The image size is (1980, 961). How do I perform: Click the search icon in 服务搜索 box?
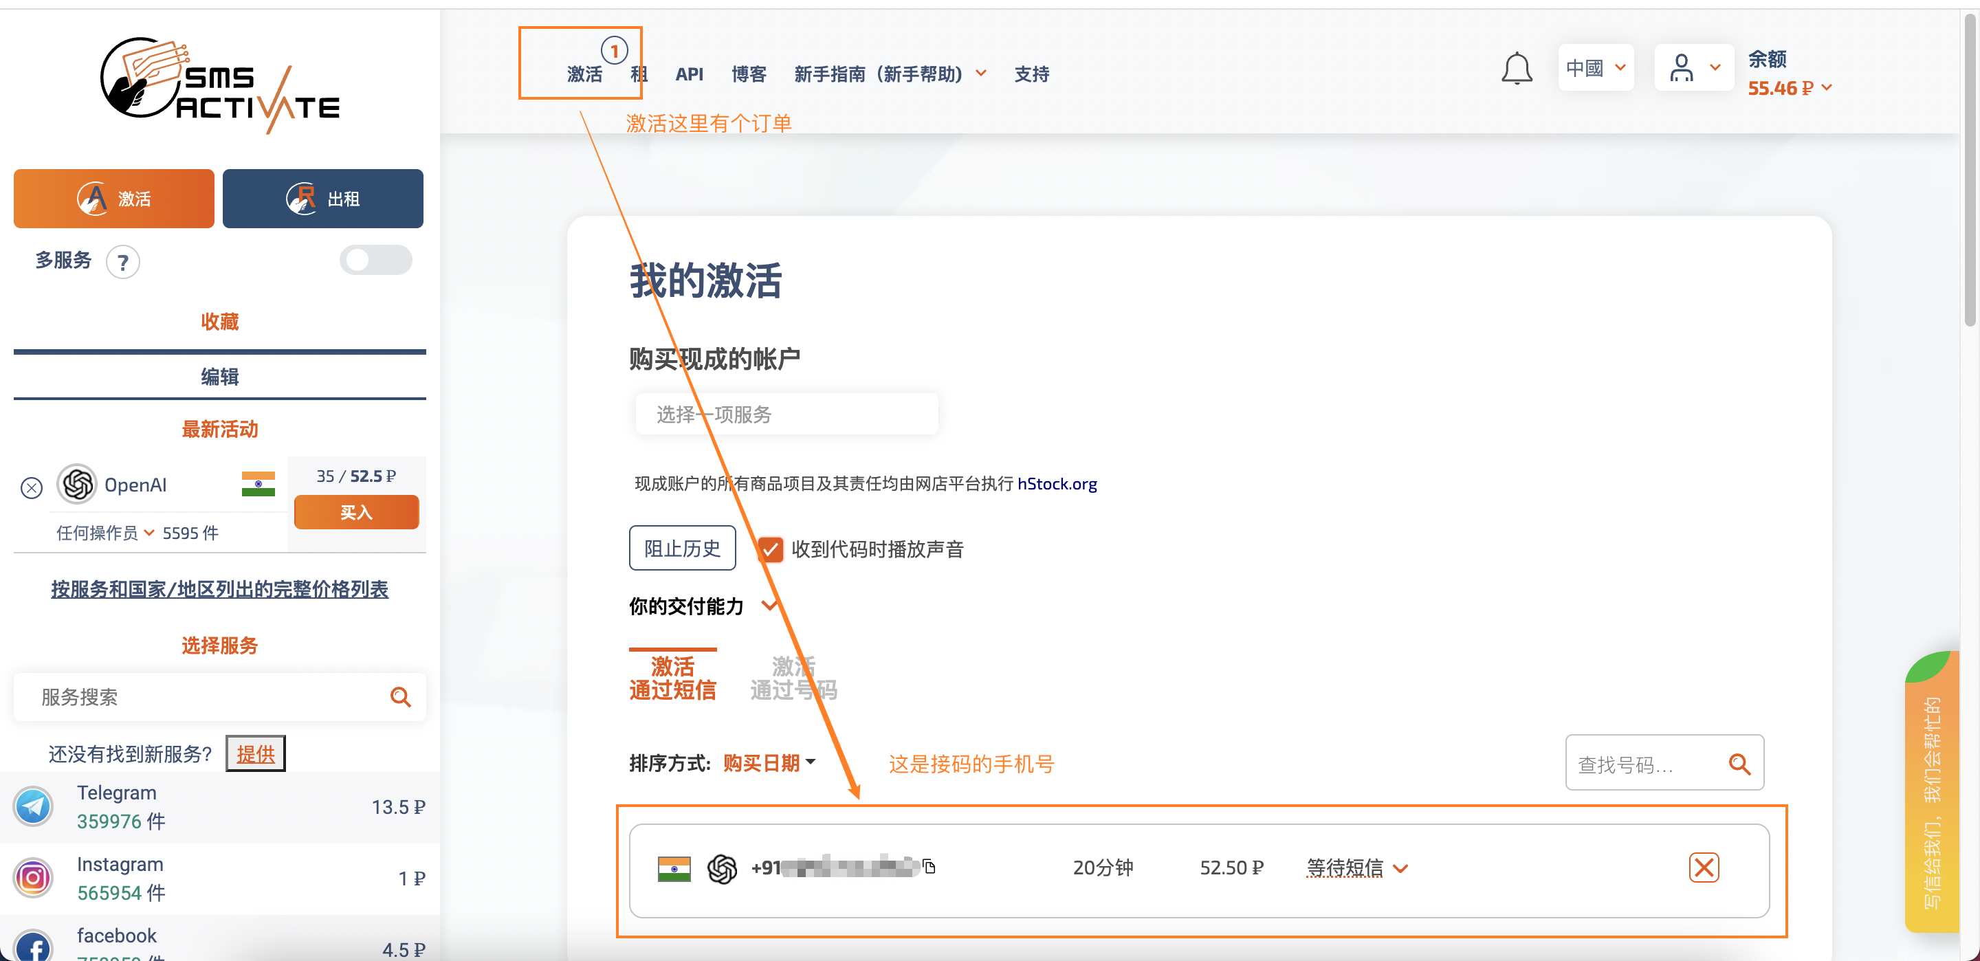[x=399, y=696]
